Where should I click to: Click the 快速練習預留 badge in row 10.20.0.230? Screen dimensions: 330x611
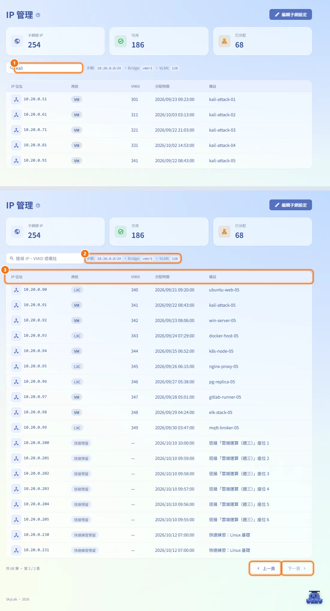[85, 535]
